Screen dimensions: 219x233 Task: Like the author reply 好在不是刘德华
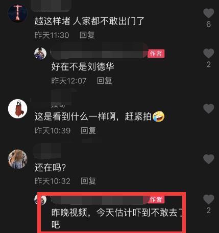point(208,53)
